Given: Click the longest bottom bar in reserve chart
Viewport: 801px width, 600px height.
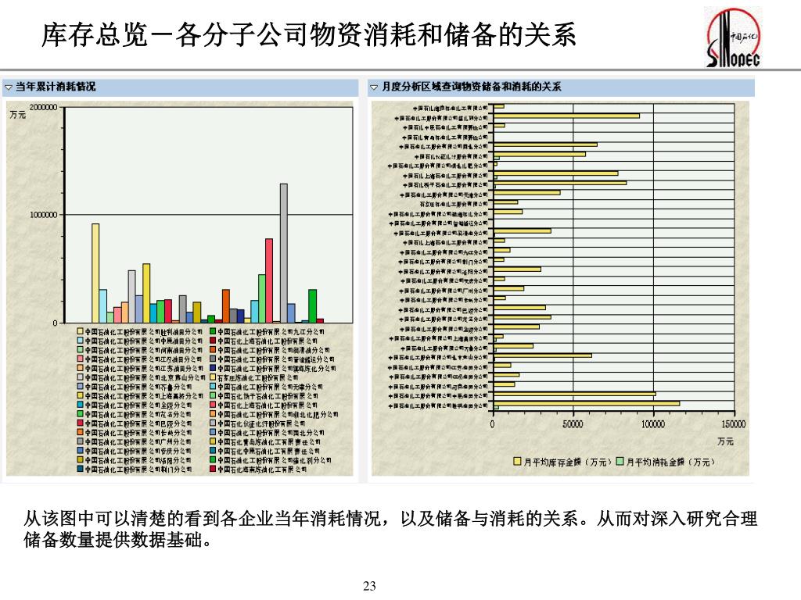Looking at the screenshot, I should [587, 404].
